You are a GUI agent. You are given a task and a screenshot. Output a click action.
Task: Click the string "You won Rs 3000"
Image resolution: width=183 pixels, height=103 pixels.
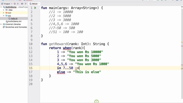click(84, 60)
